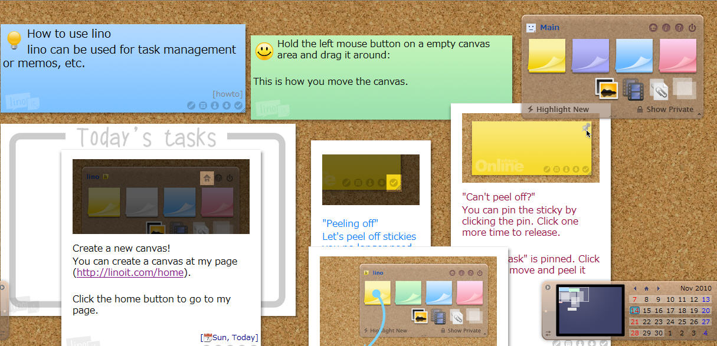Go to My Page via palette home icon
This screenshot has width=717, height=346.
(653, 28)
